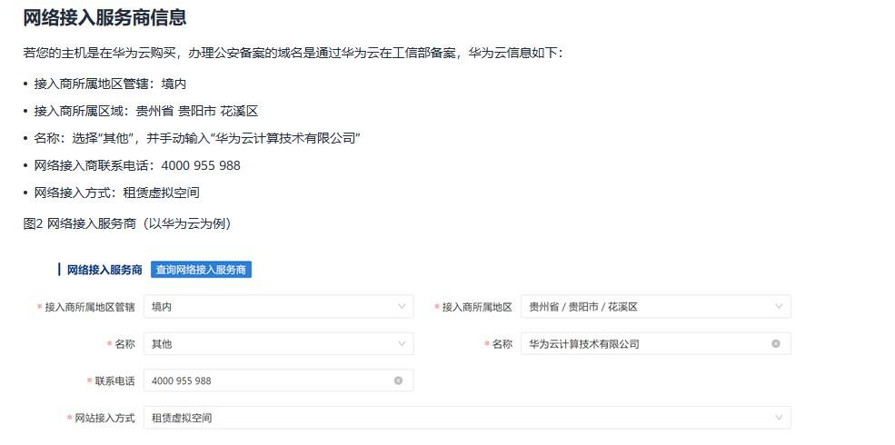
Task: Focus the 名称 input containing 华为云计算技术有限公司
Action: [x=656, y=343]
